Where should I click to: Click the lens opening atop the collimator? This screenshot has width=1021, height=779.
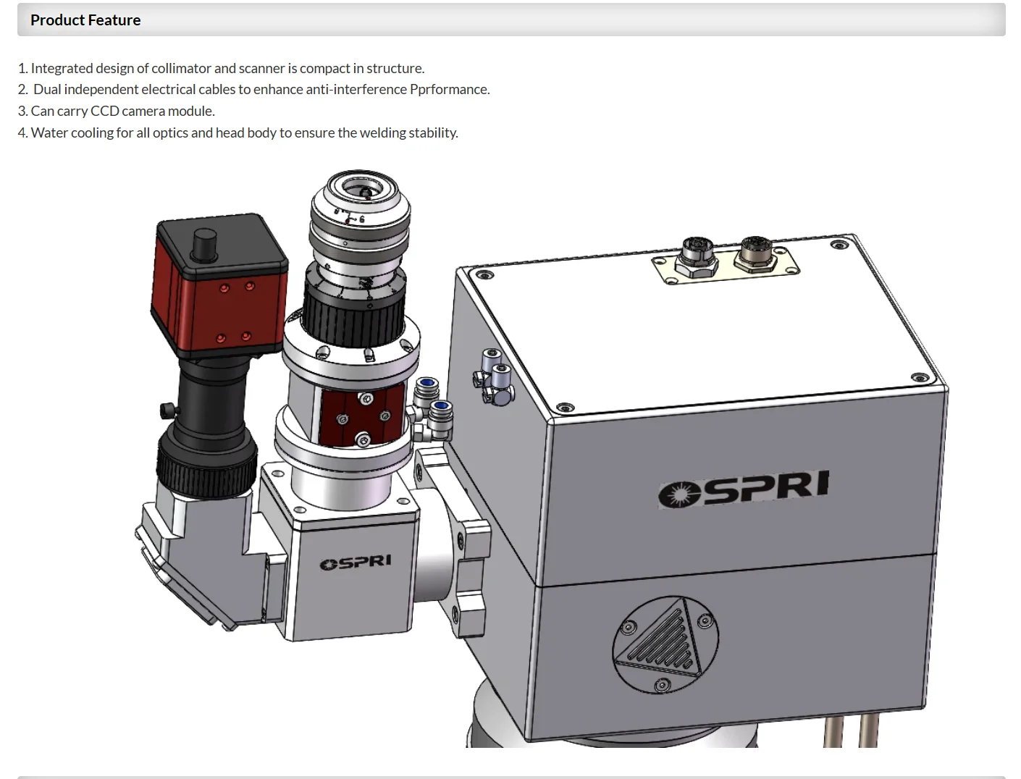click(x=361, y=188)
